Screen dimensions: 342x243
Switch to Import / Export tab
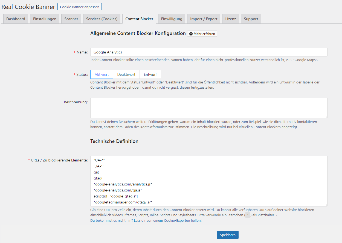point(204,19)
